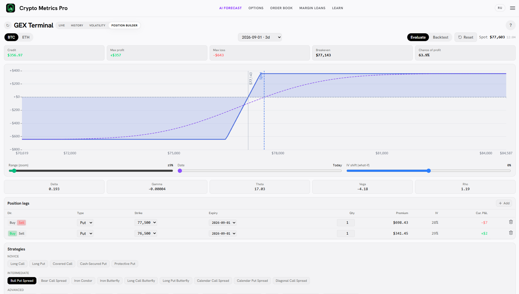Open the 77,500 strike dropdown

click(146, 222)
